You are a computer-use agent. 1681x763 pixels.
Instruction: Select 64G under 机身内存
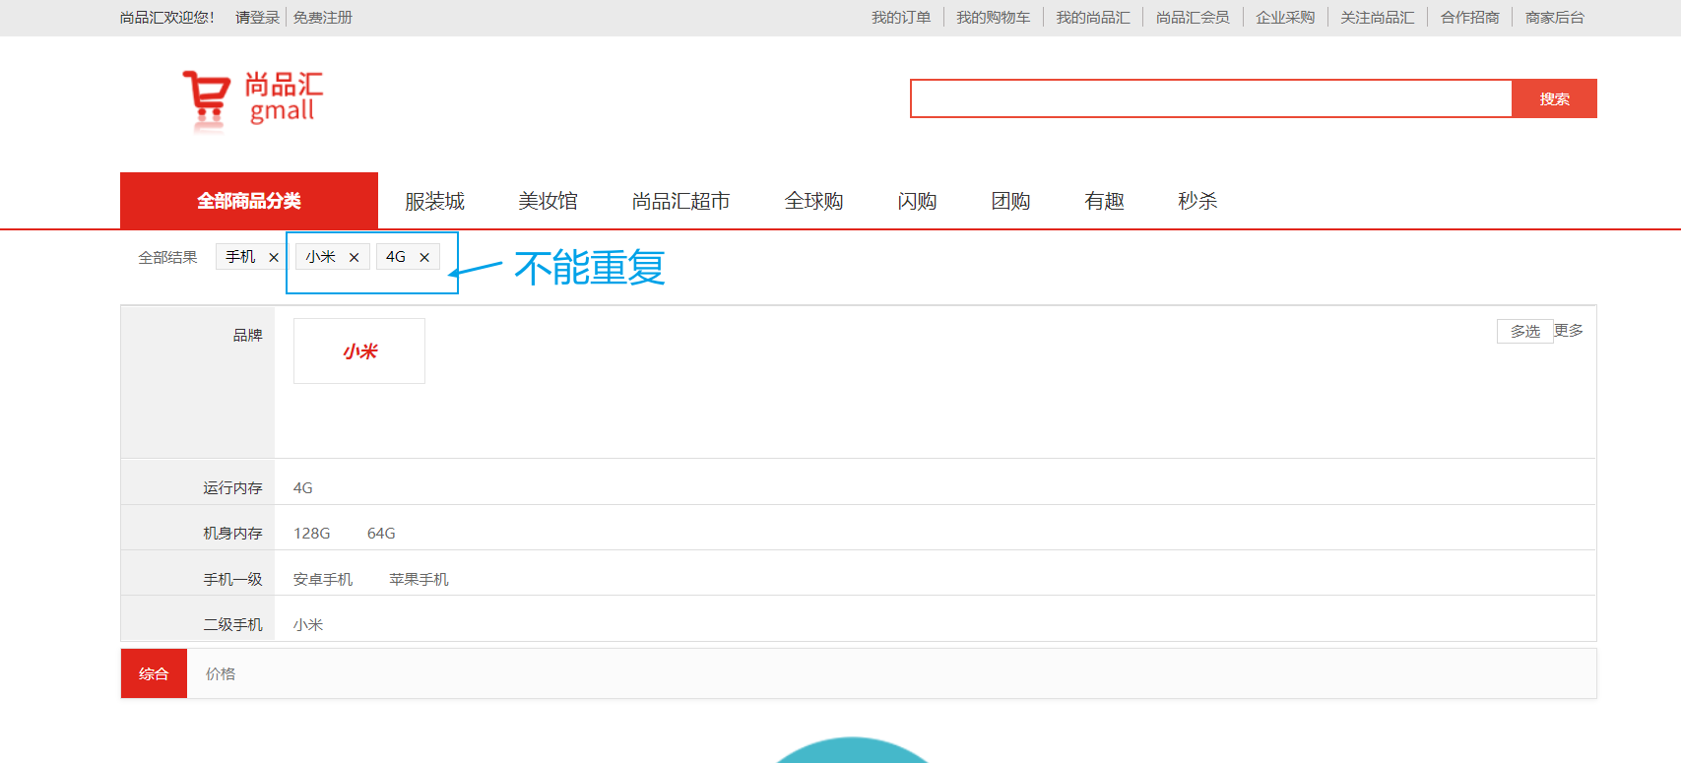[x=381, y=534]
